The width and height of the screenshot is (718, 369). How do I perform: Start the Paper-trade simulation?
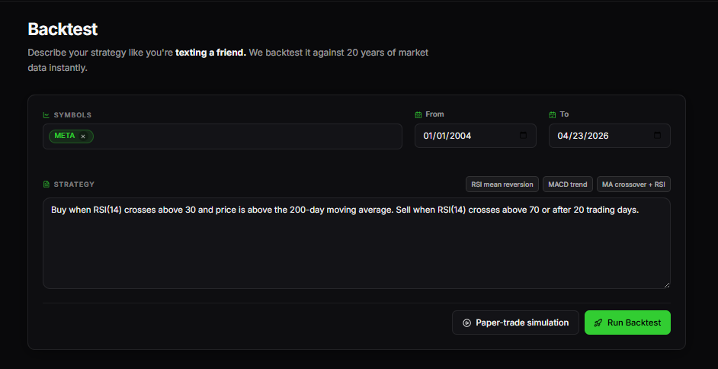click(515, 322)
